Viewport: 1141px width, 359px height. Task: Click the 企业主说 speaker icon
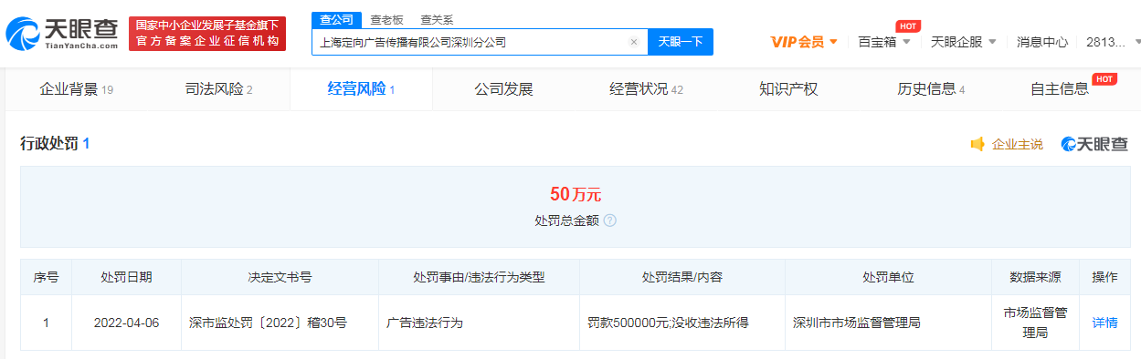click(x=977, y=144)
